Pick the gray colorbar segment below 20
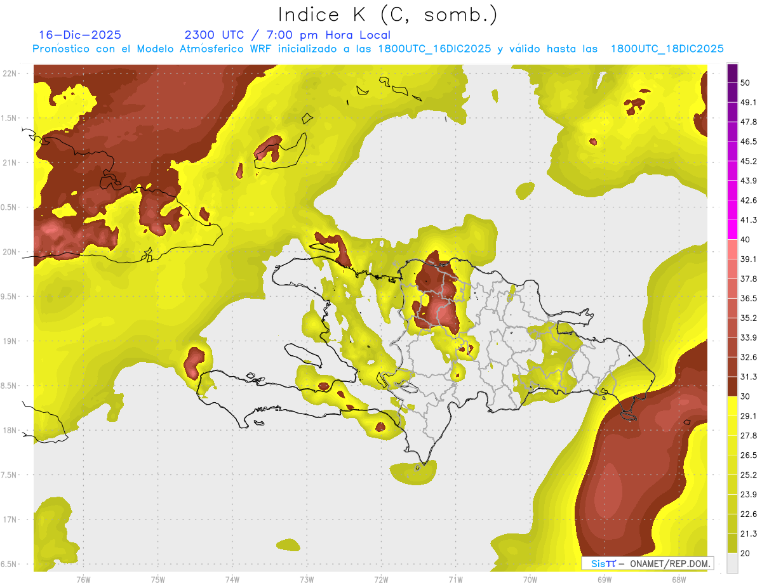The image size is (762, 588). [x=732, y=563]
